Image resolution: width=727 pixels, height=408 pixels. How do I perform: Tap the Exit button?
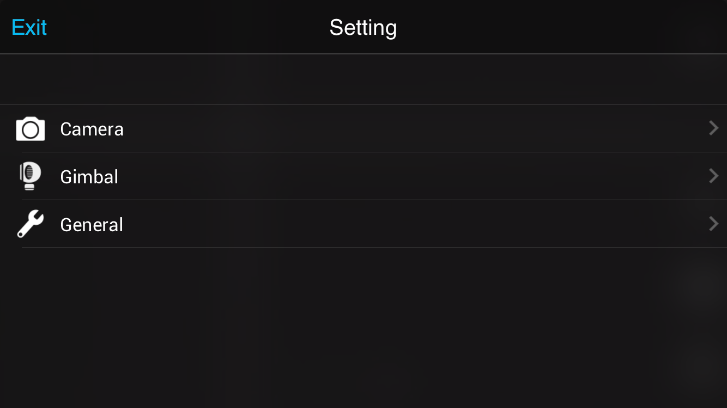(x=29, y=28)
